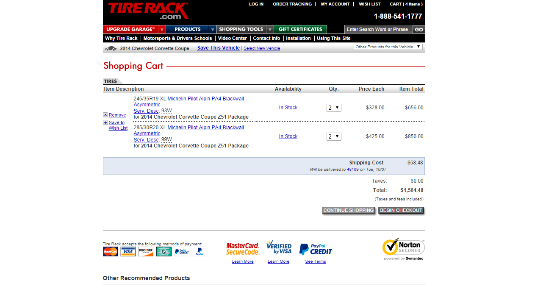Viewport: 535px width, 289px height.
Task: Open the Products menu
Action: pos(188,30)
